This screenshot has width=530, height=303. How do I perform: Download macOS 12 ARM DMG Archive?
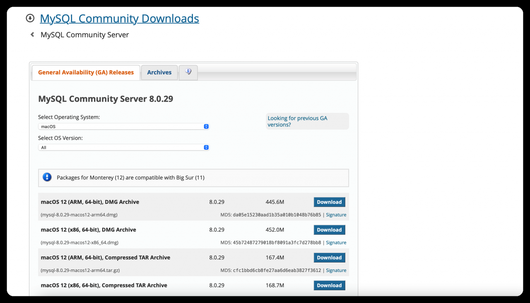point(329,202)
